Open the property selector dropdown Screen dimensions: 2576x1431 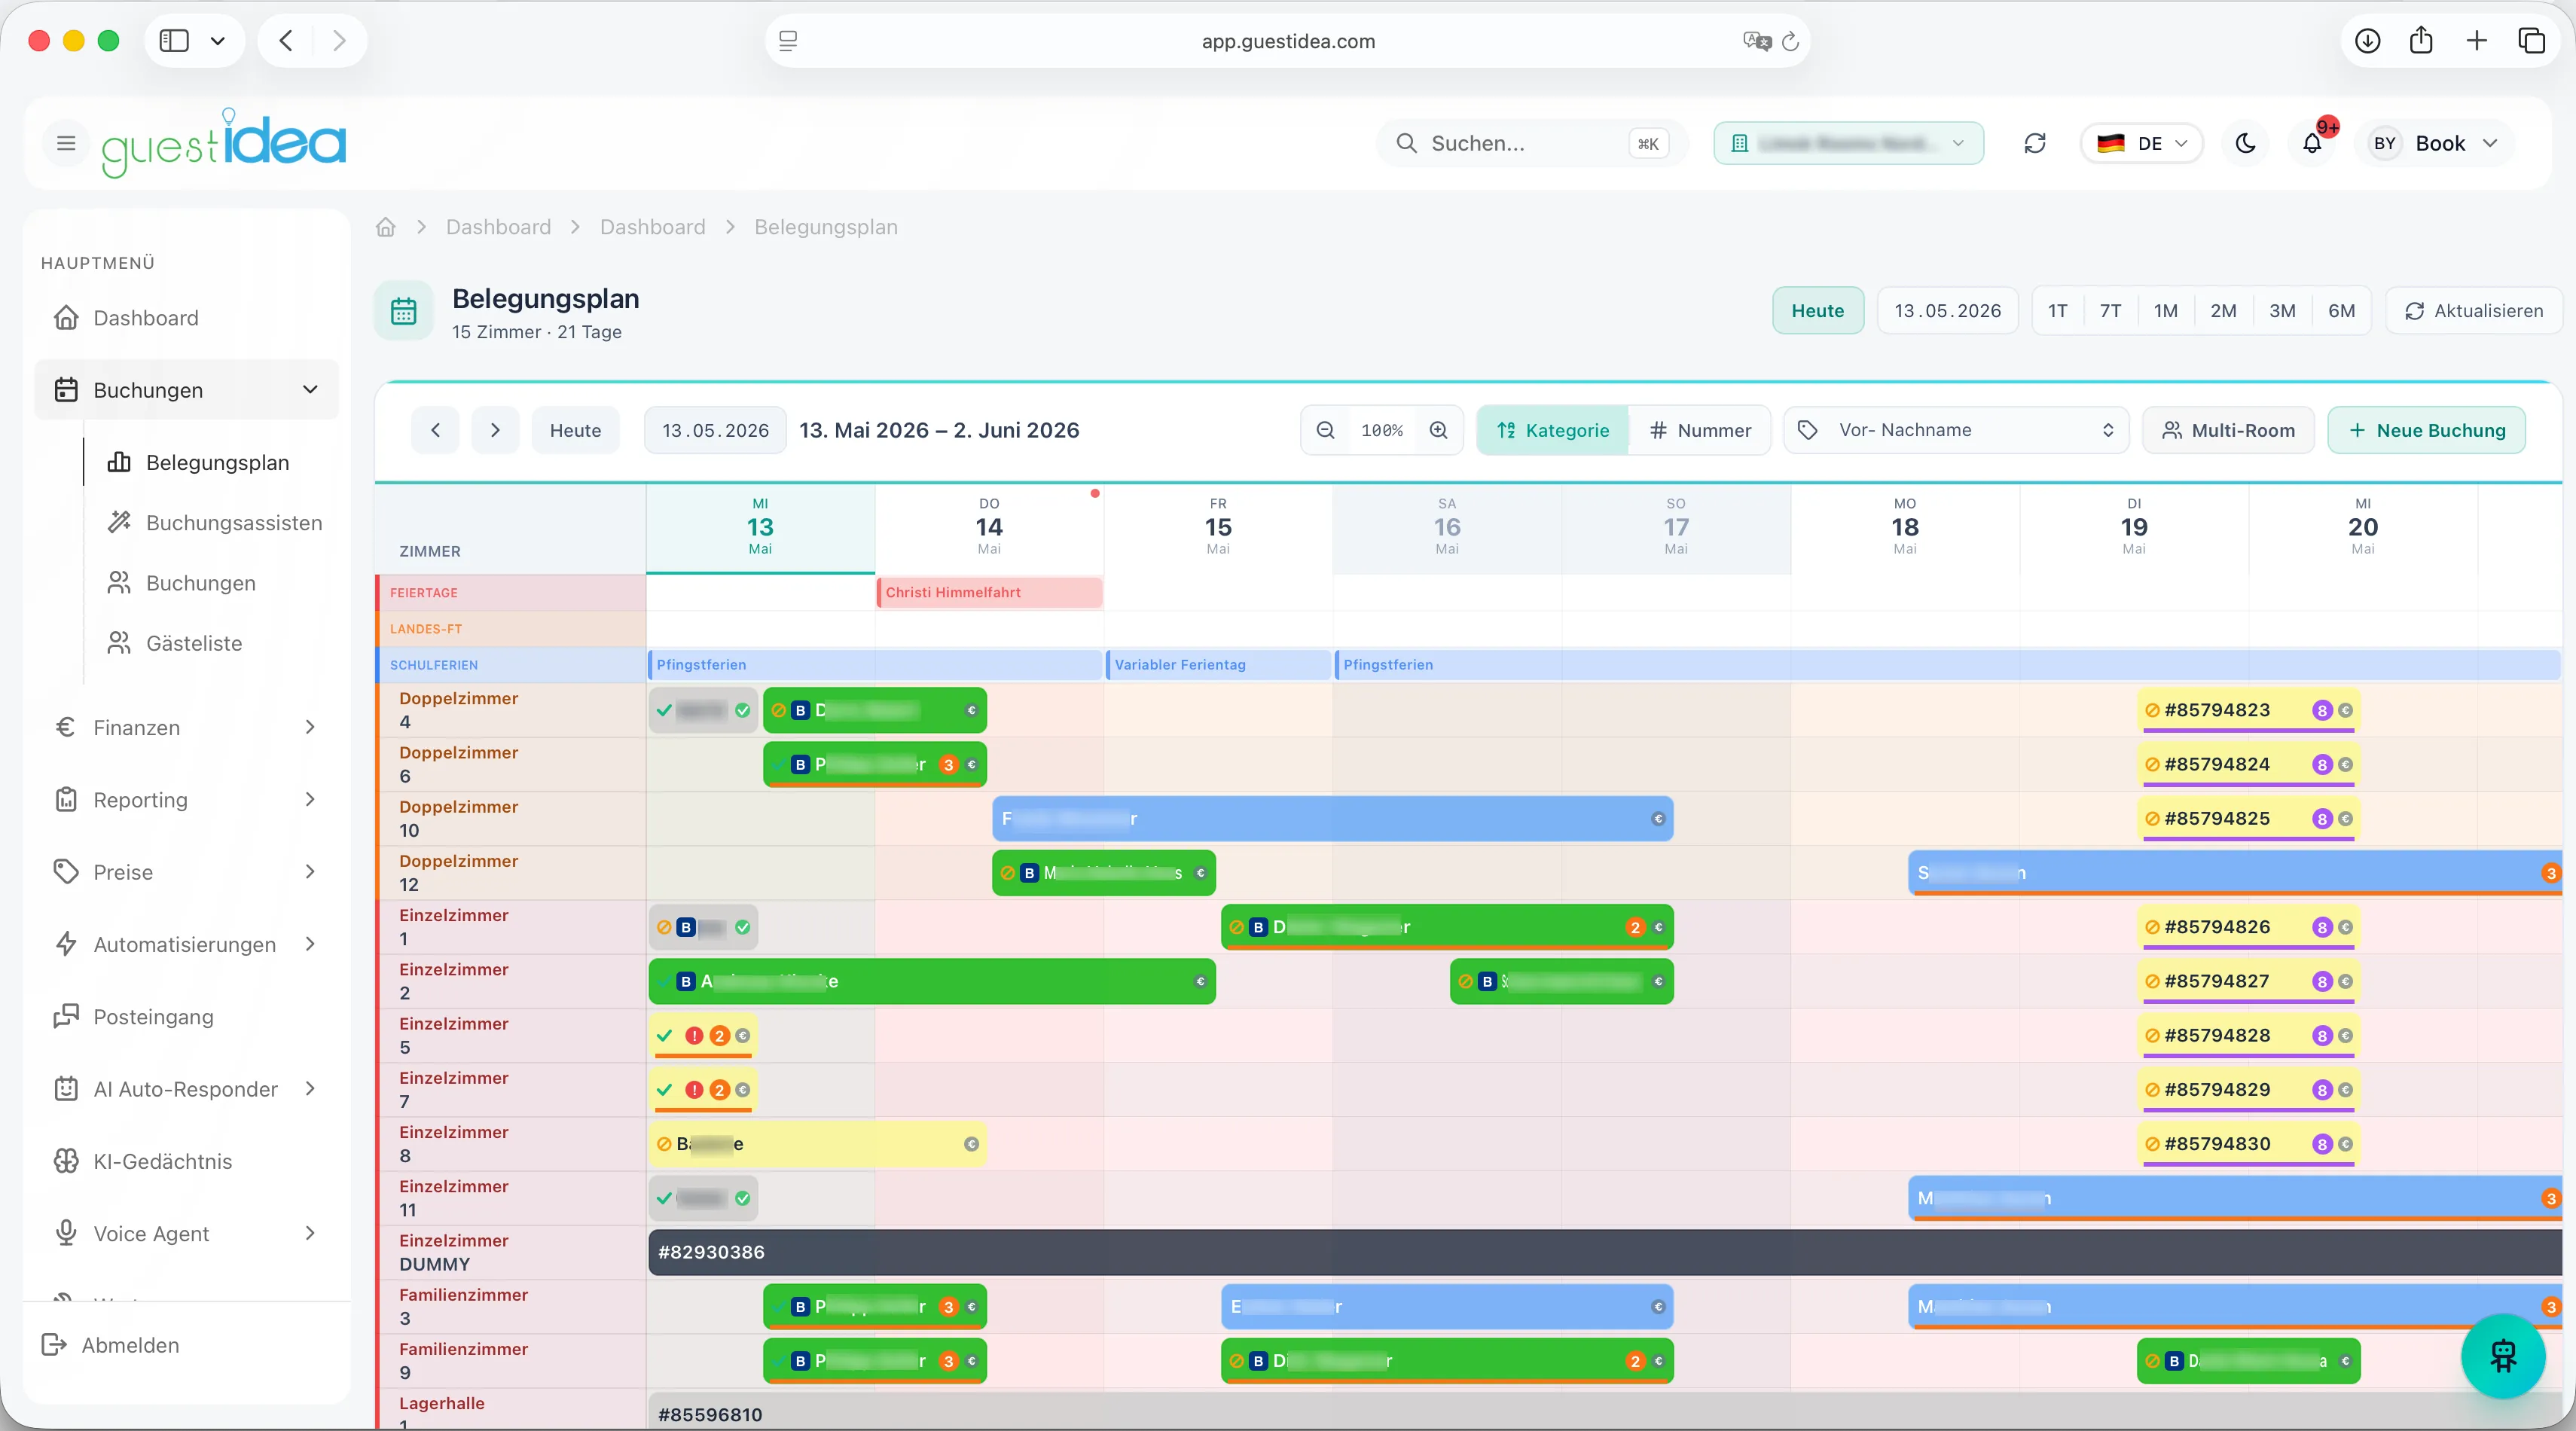[1848, 143]
